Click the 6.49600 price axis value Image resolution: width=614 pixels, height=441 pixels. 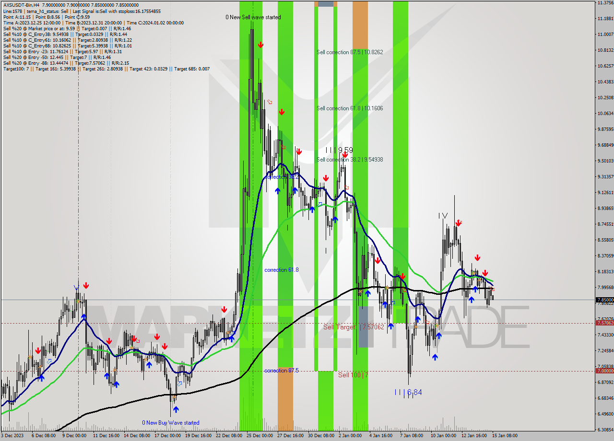coord(605,414)
